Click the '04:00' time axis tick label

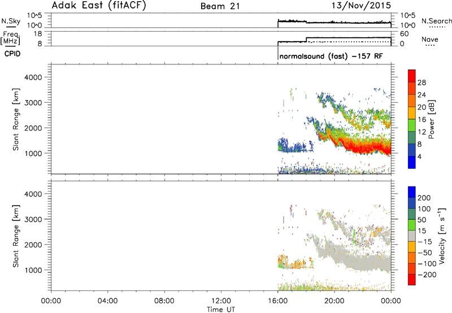click(x=108, y=301)
